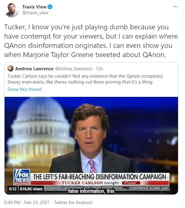Open the @ndrew_lawrence handle
The height and width of the screenshot is (208, 185).
[x=73, y=69]
